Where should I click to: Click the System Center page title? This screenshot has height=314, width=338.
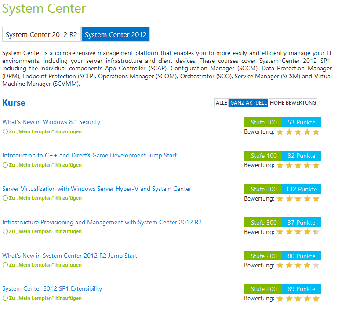pos(44,9)
